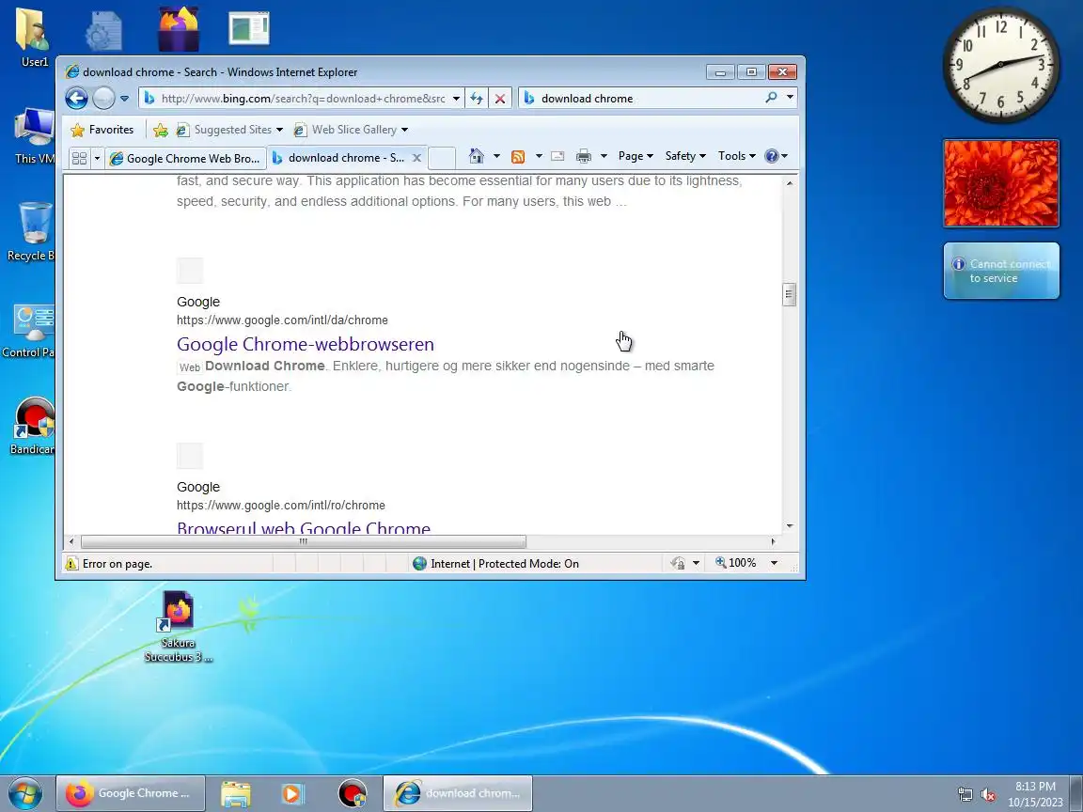Click the magnifier search icon
The image size is (1083, 812).
(x=771, y=98)
